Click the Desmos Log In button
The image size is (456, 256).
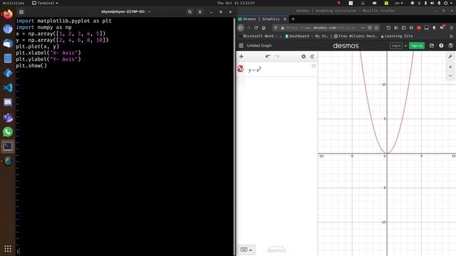coord(396,46)
